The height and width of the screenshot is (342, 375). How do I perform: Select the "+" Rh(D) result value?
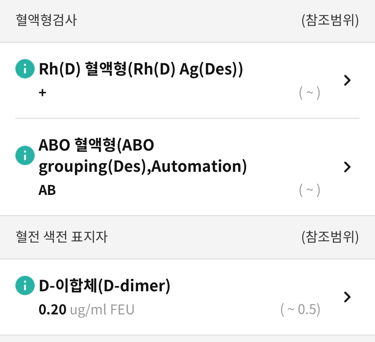tap(42, 92)
